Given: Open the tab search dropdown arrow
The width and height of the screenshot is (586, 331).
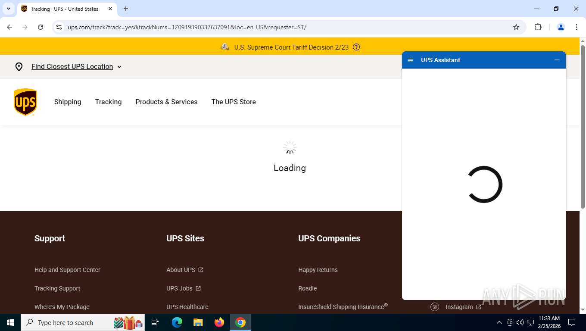Looking at the screenshot, I should click(x=8, y=9).
